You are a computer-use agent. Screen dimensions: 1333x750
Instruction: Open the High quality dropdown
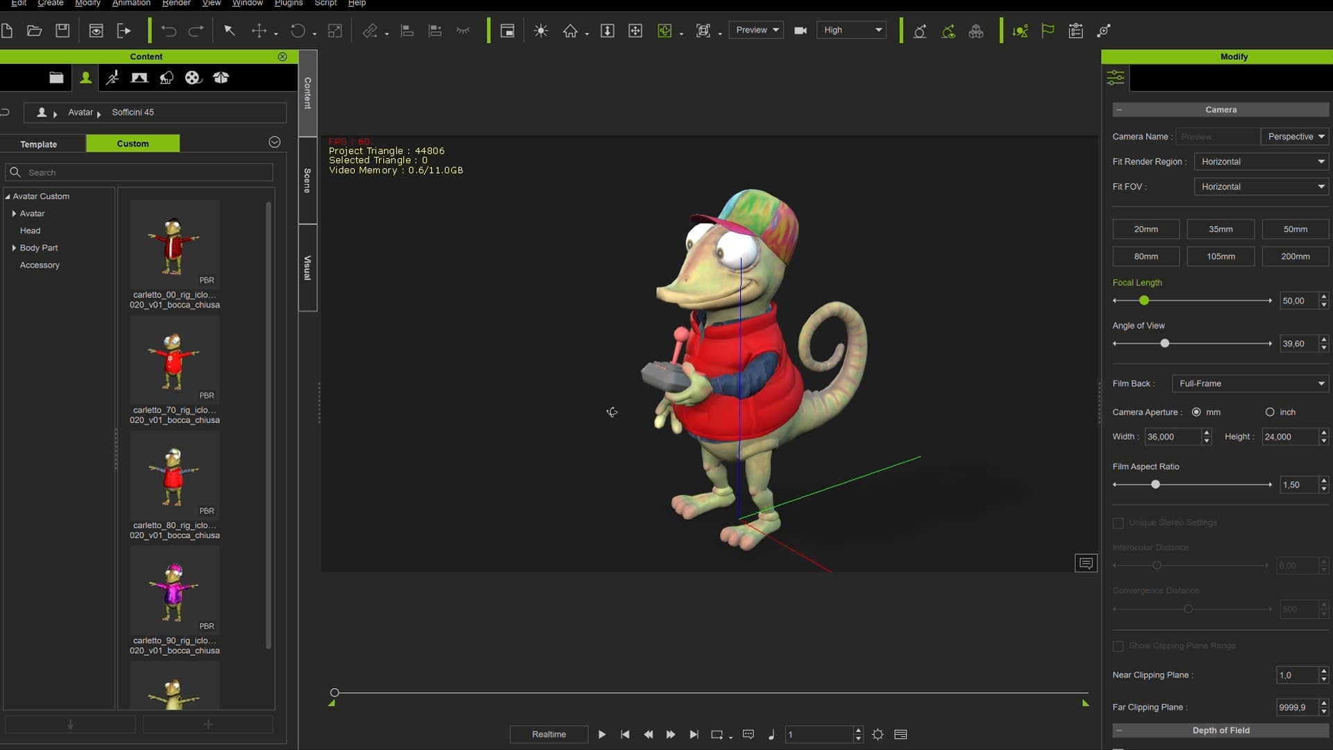click(x=852, y=30)
